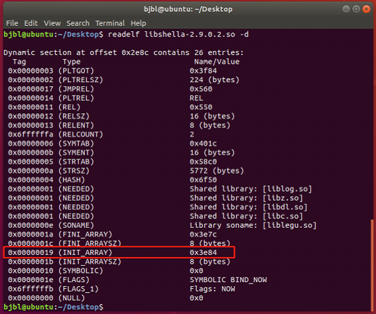The width and height of the screenshot is (376, 314).
Task: Open the File menu
Action: point(12,23)
